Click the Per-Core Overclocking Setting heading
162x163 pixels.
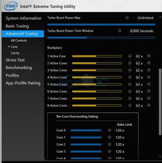[x=77, y=116]
